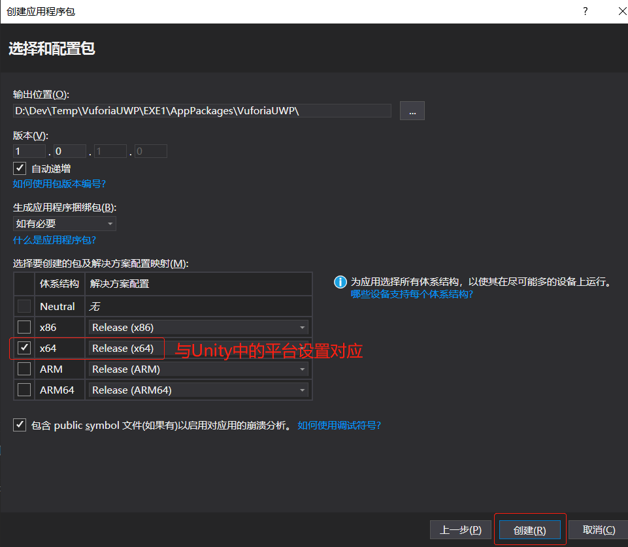Open the Release (ARM) configuration dropdown
Viewport: 628px width, 547px height.
302,369
